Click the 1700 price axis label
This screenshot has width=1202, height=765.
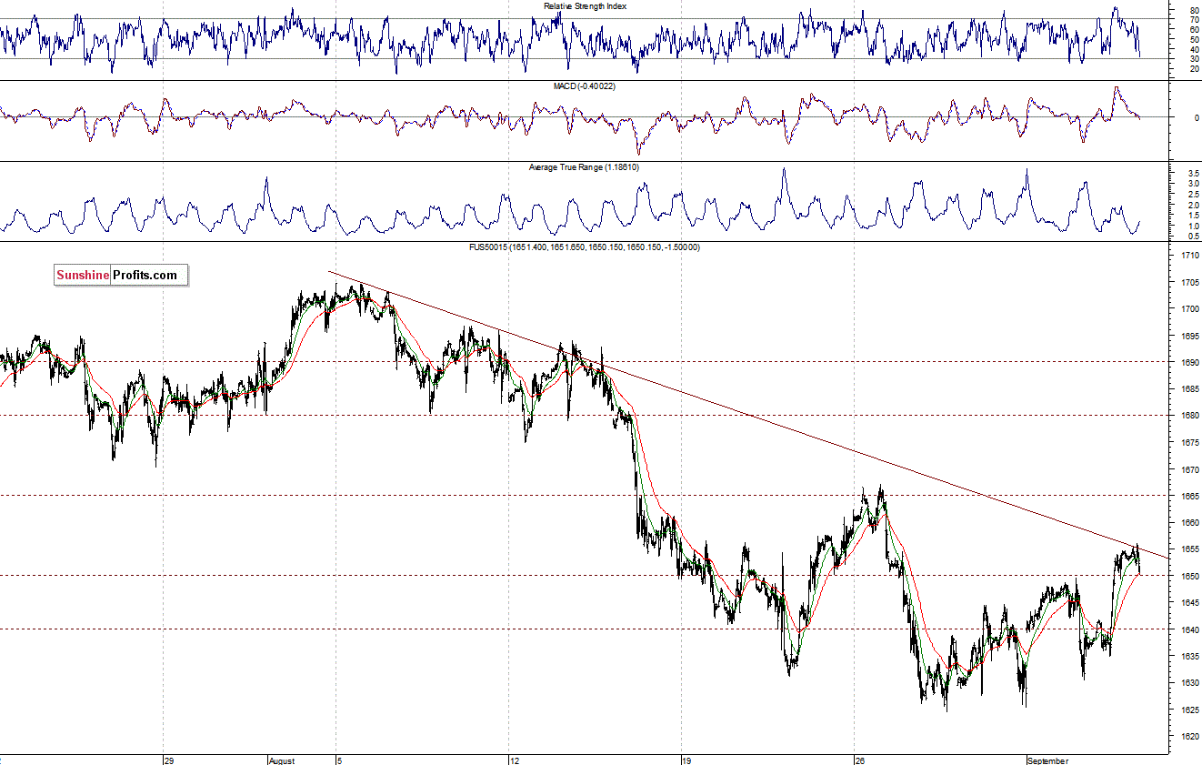point(1190,309)
